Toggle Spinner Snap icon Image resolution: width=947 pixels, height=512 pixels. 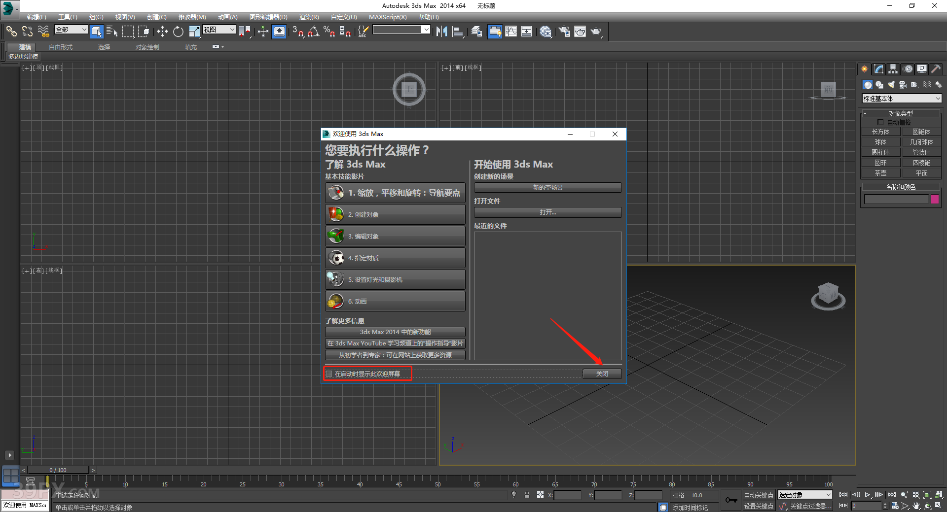pyautogui.click(x=345, y=32)
